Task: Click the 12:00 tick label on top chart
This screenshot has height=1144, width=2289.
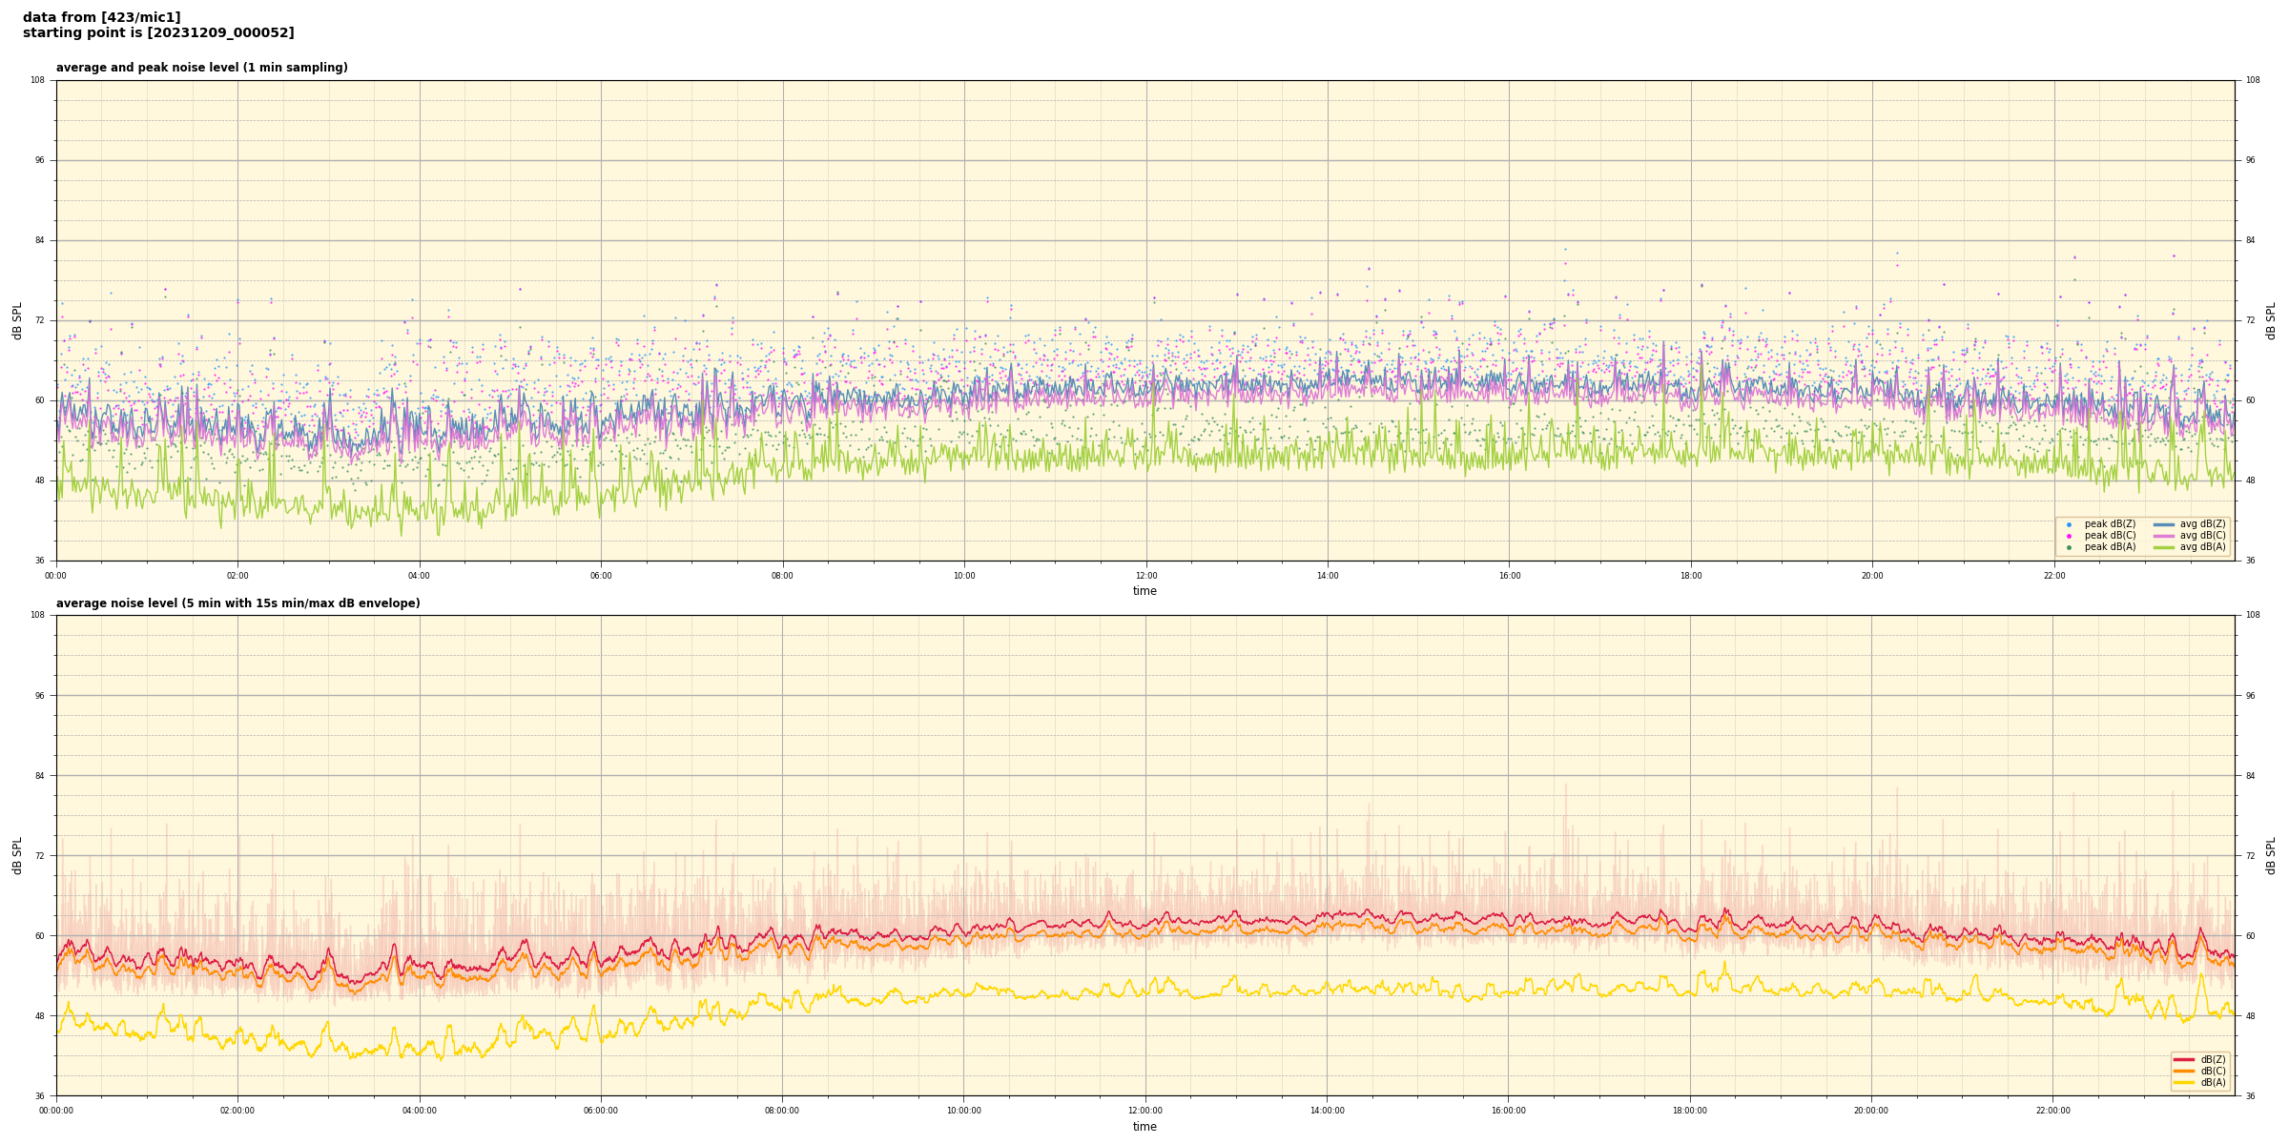Action: [1145, 576]
